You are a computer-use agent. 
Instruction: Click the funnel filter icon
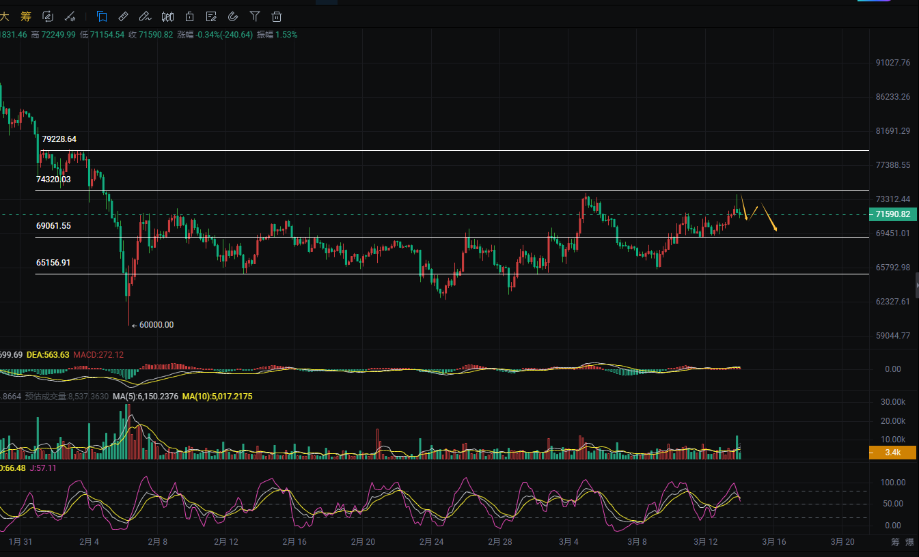[x=255, y=16]
